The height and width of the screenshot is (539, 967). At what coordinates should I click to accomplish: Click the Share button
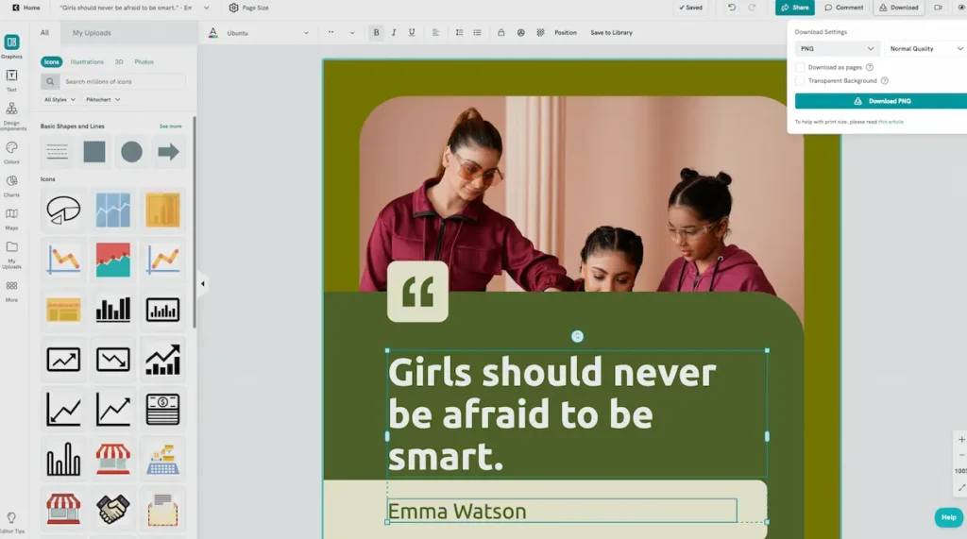point(794,8)
